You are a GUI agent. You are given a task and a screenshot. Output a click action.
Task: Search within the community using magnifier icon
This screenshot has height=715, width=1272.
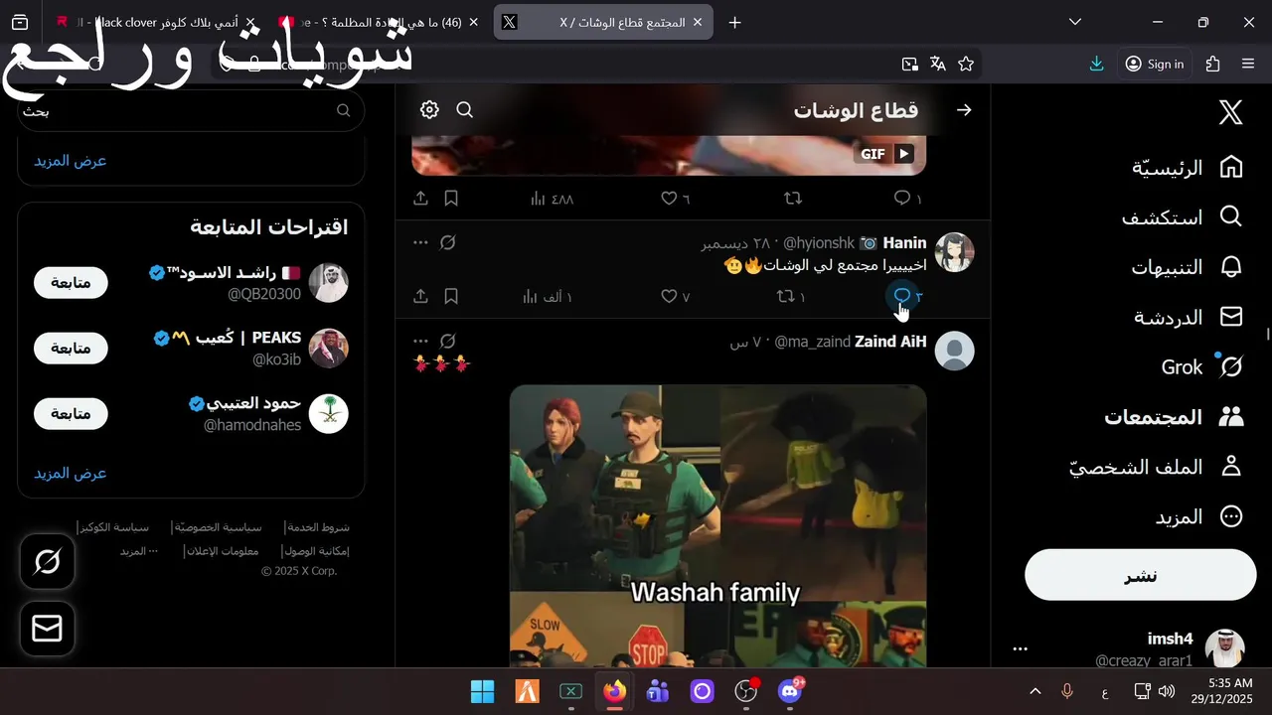pyautogui.click(x=464, y=110)
